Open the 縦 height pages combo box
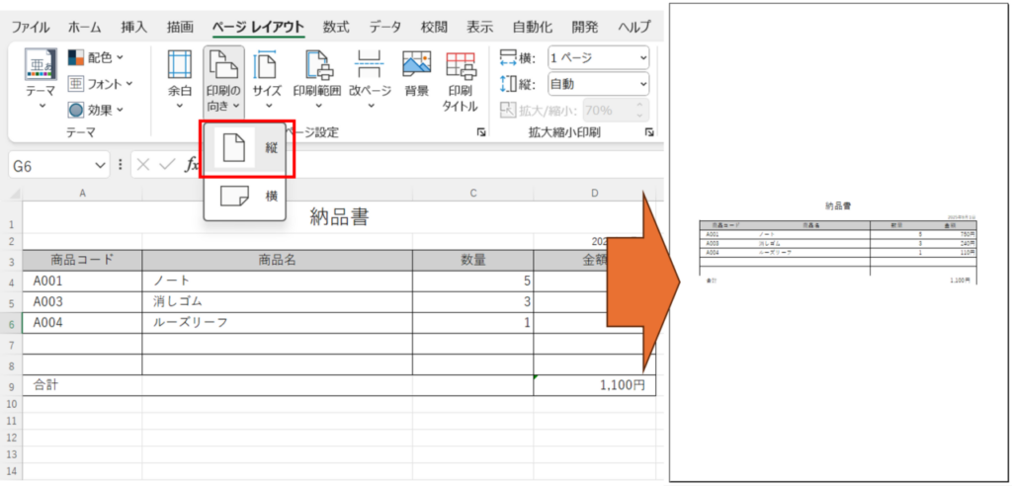This screenshot has height=486, width=1012. click(x=598, y=84)
